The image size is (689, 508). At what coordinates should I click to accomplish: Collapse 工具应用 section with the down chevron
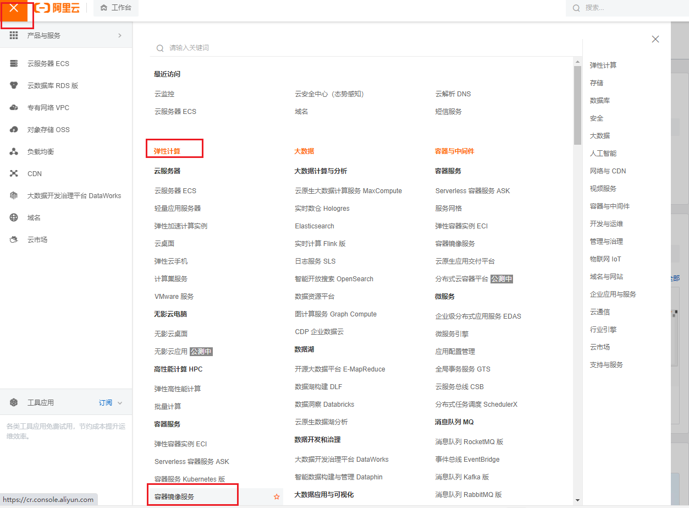tap(120, 403)
